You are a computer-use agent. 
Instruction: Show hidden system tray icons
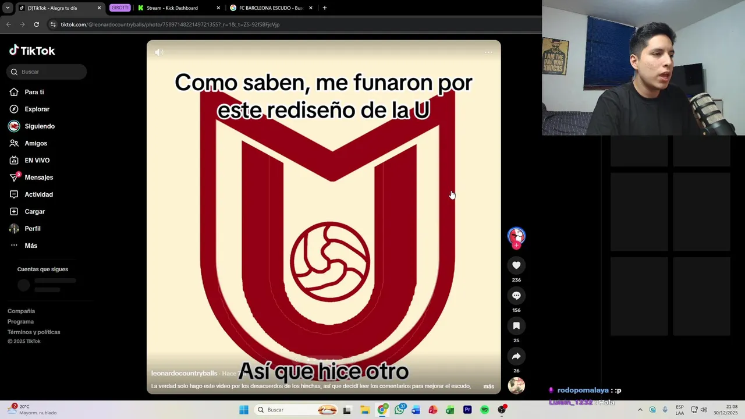[x=640, y=410]
